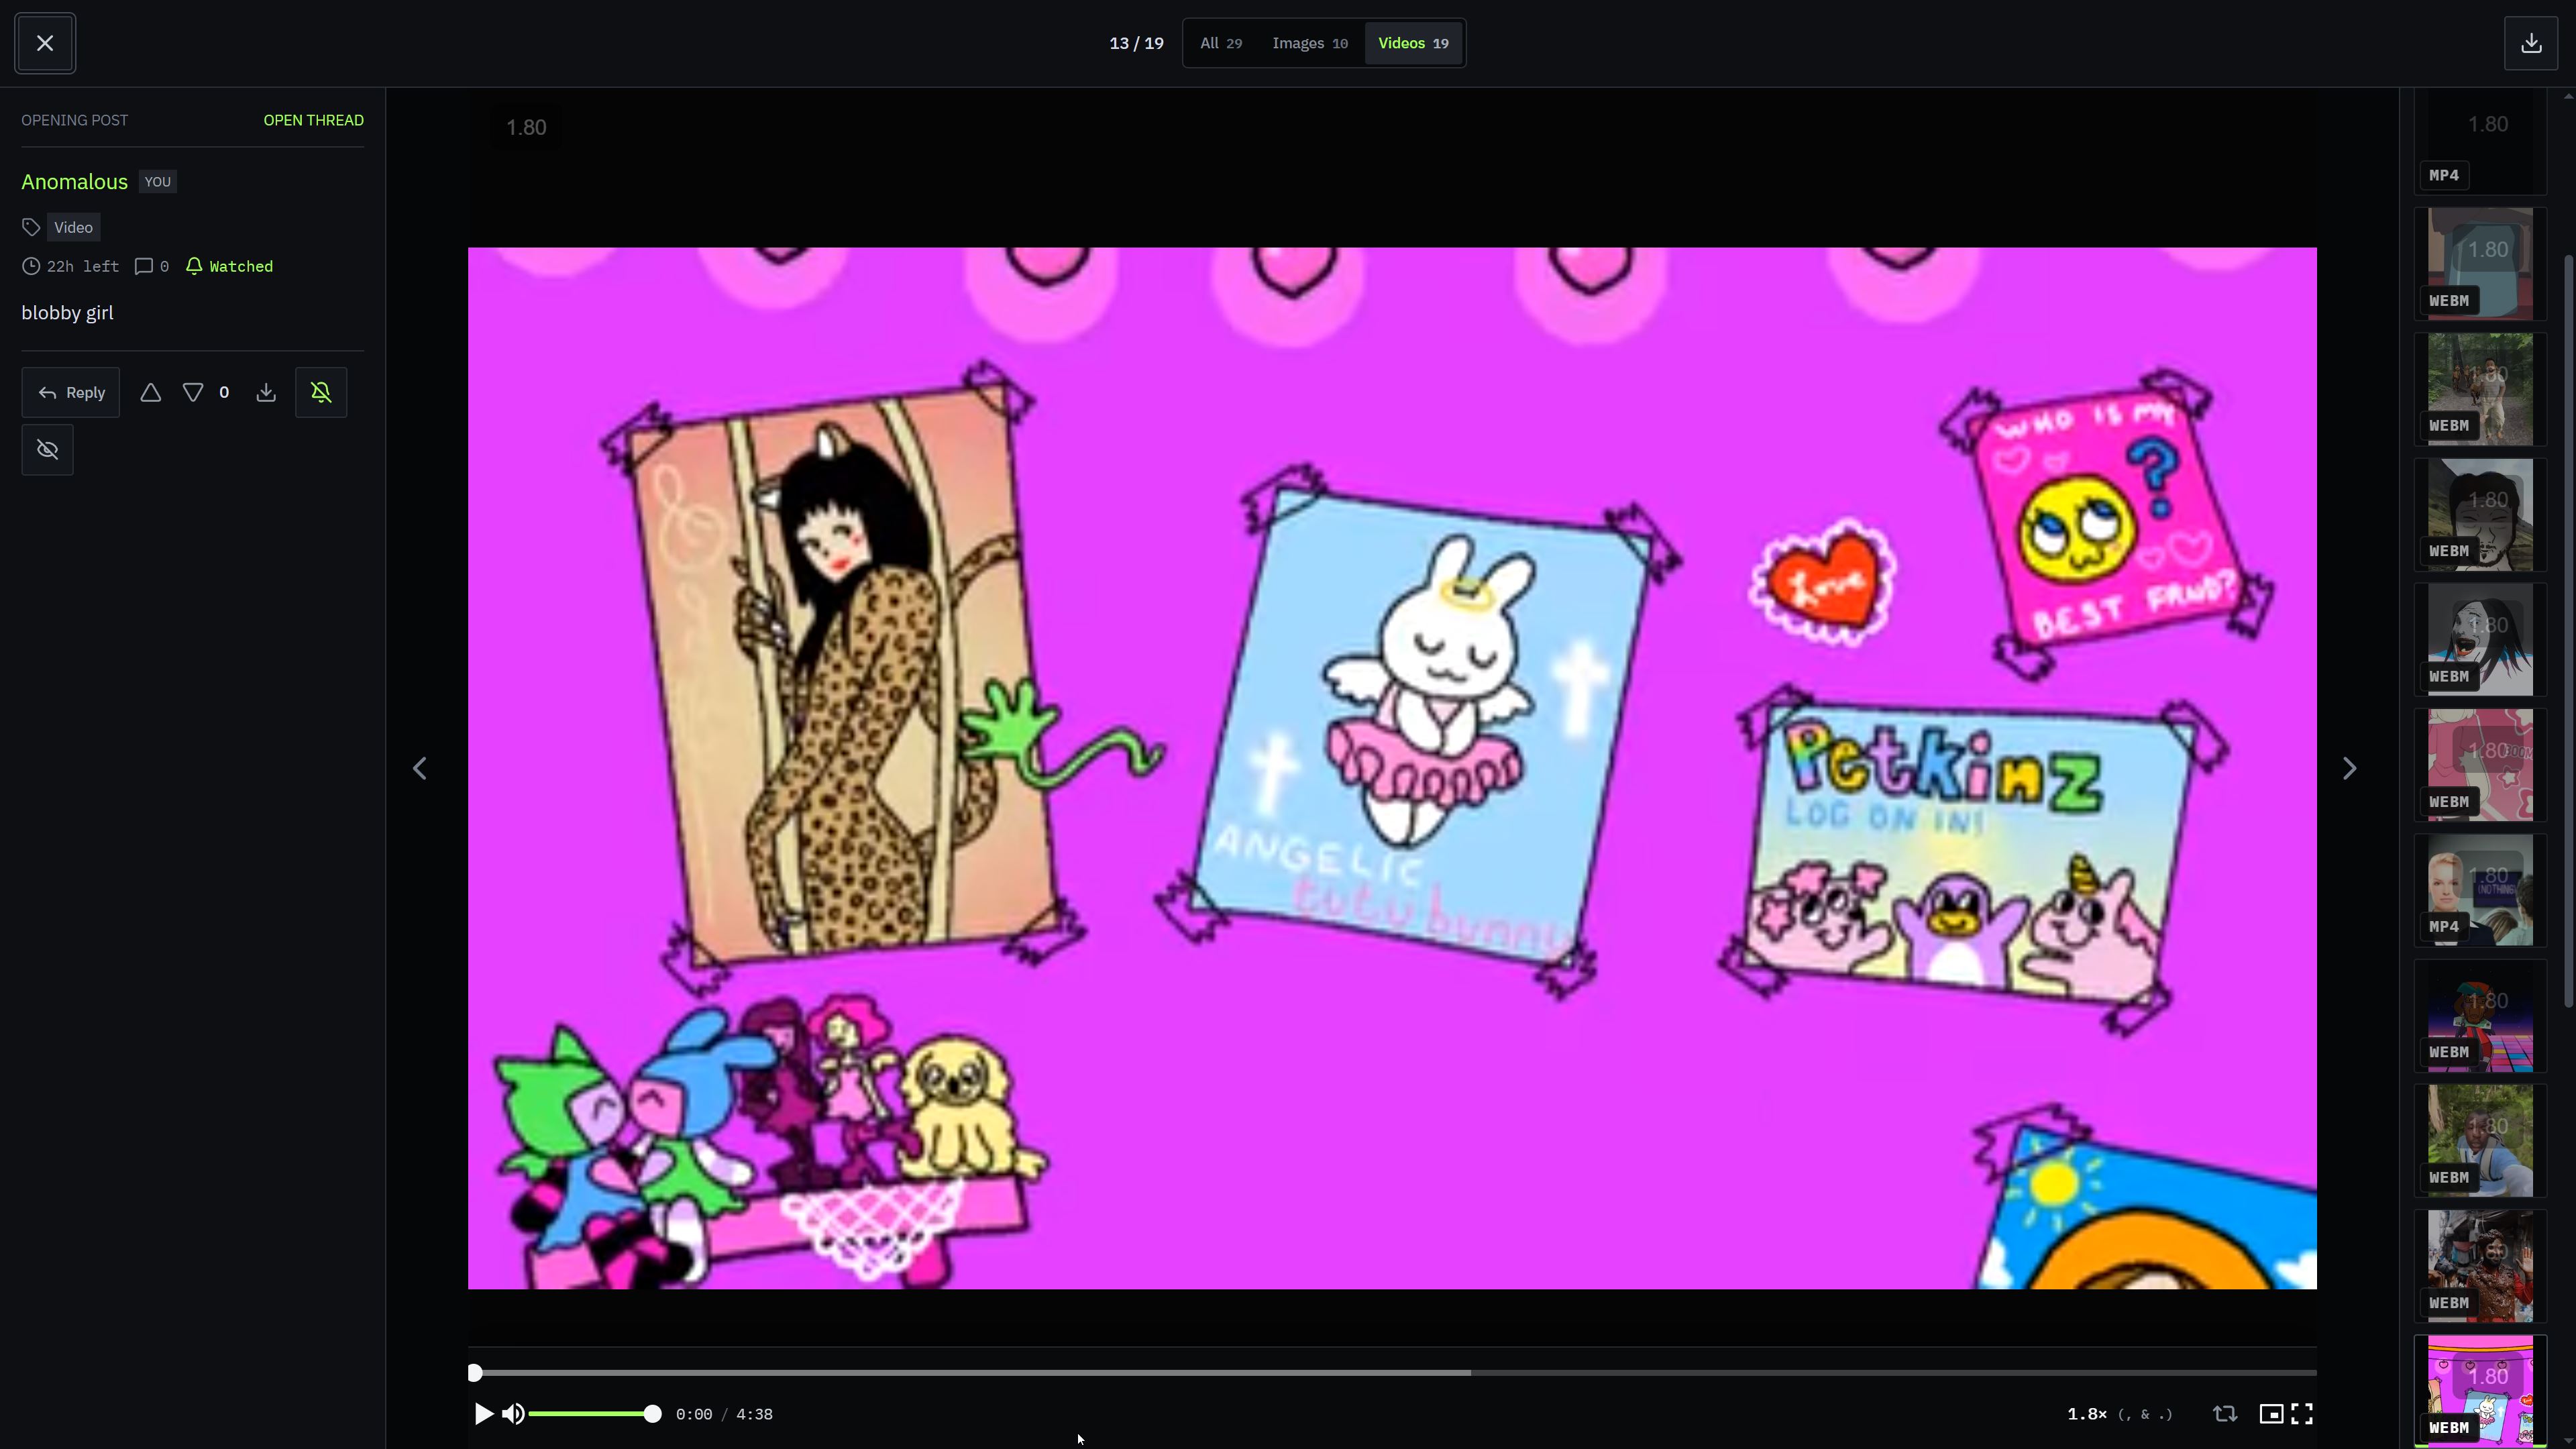Click the thumbnail strip scrollbar

[x=2568, y=630]
